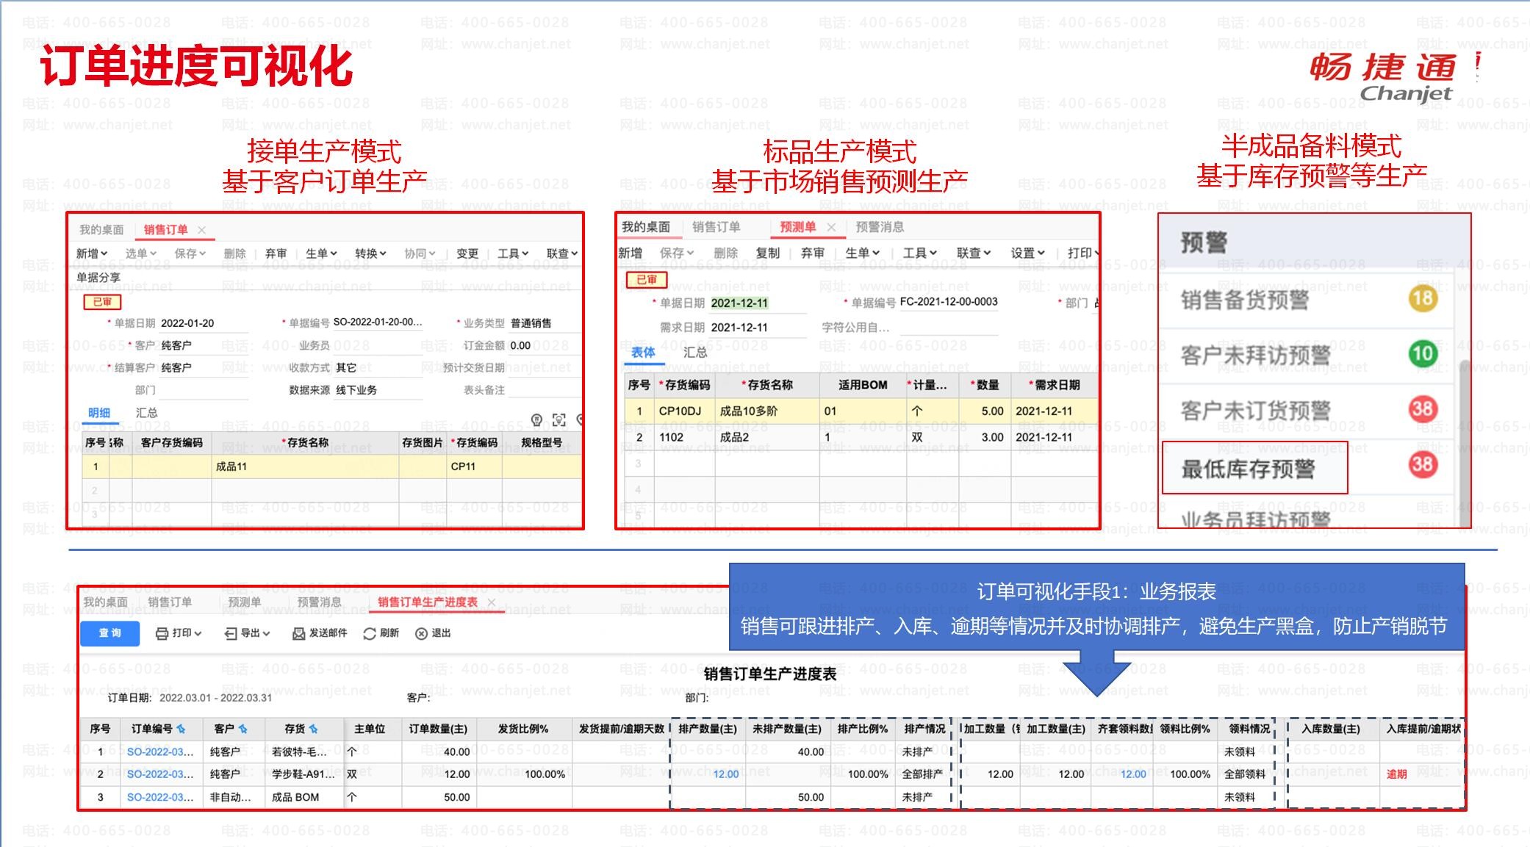This screenshot has height=847, width=1530.
Task: Click 复制 in forecast toolbar
Action: click(x=767, y=253)
